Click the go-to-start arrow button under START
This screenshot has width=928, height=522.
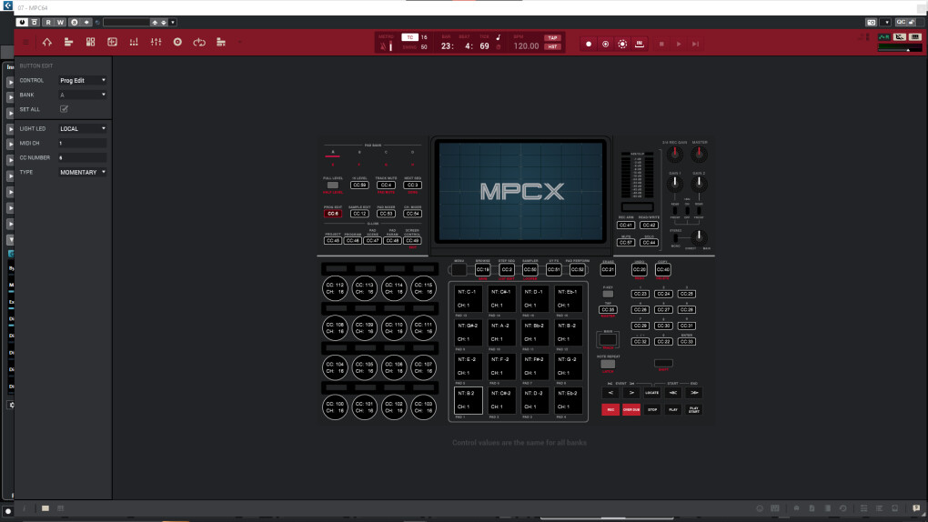[673, 392]
